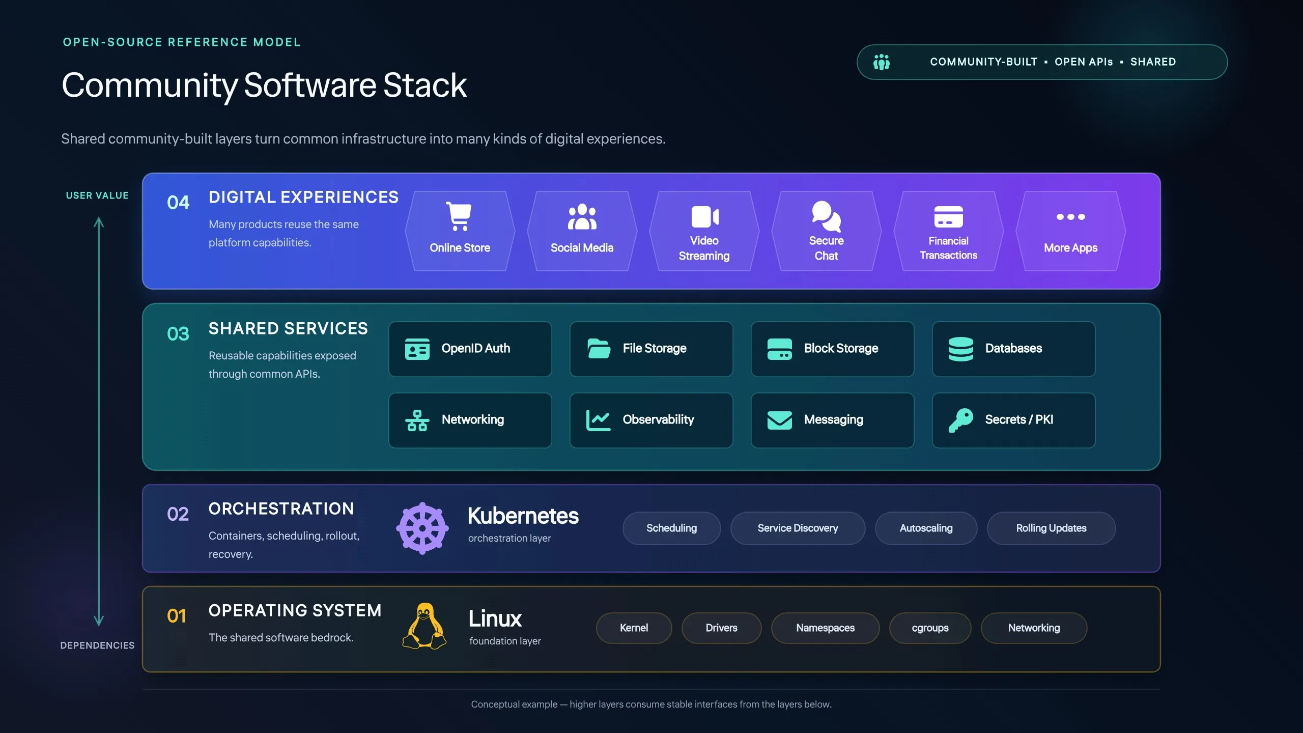1303x733 pixels.
Task: Click the OPEN APIs text in header badge
Action: 1084,62
